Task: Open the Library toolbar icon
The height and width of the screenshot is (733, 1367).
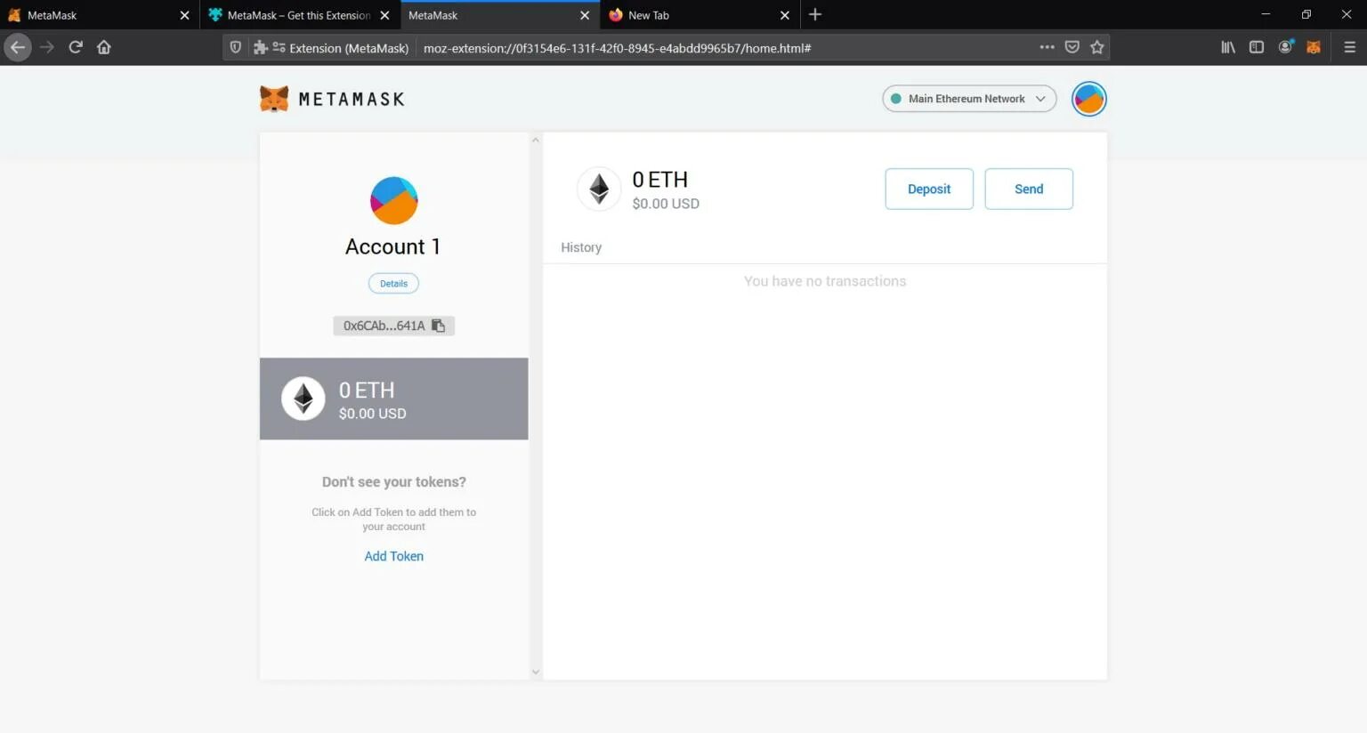Action: (1228, 47)
